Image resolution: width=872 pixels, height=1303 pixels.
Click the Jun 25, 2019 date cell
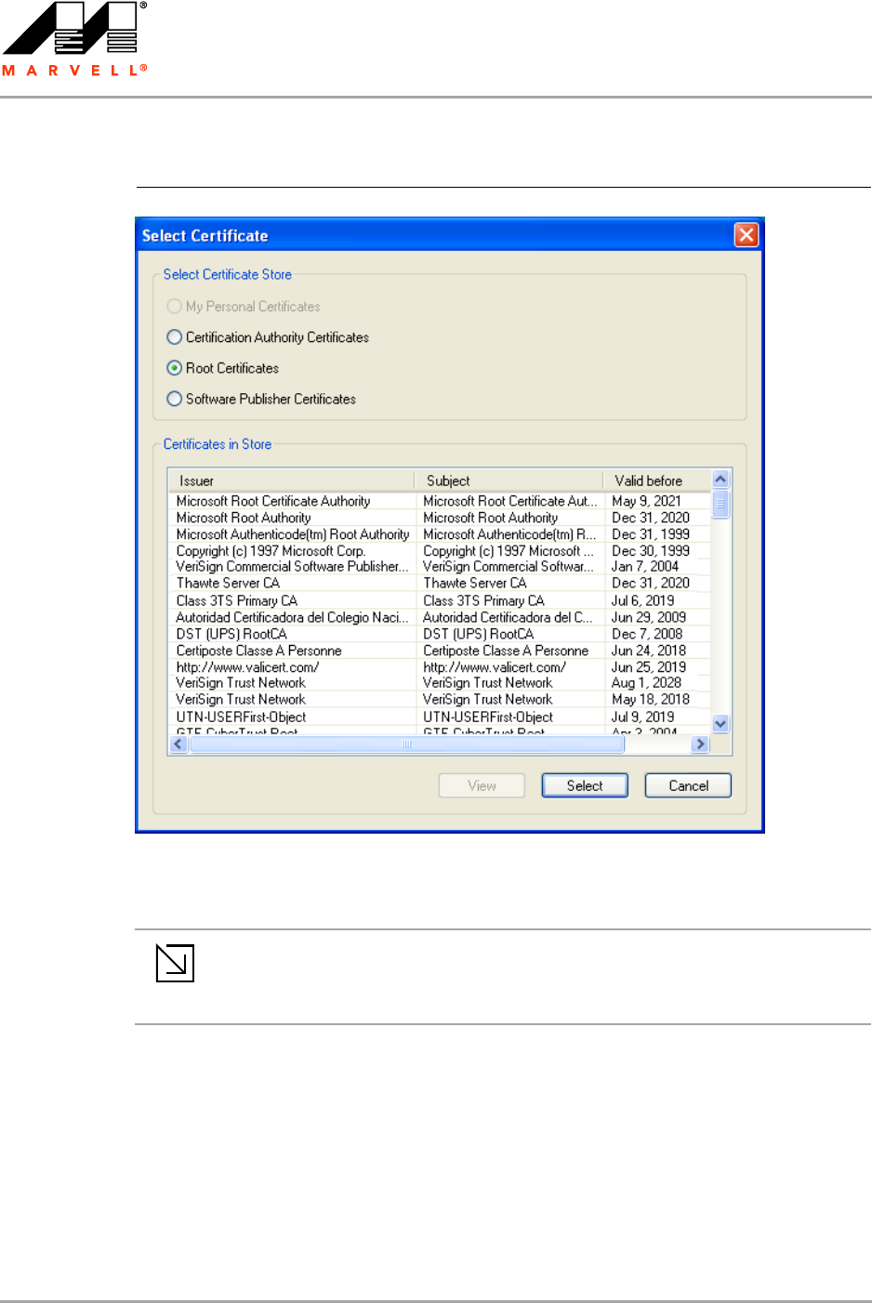click(648, 667)
